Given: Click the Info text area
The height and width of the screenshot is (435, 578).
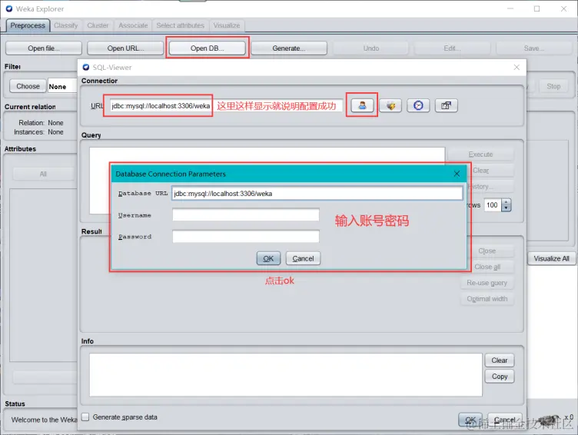Looking at the screenshot, I should coord(286,375).
